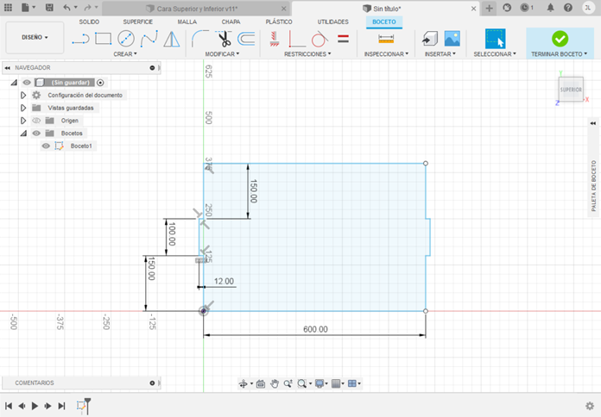This screenshot has width=601, height=417.
Task: Switch to SÓLIDO tab
Action: click(x=89, y=22)
